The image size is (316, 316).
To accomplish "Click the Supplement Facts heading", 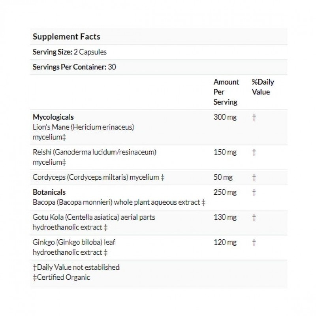I will point(66,37).
